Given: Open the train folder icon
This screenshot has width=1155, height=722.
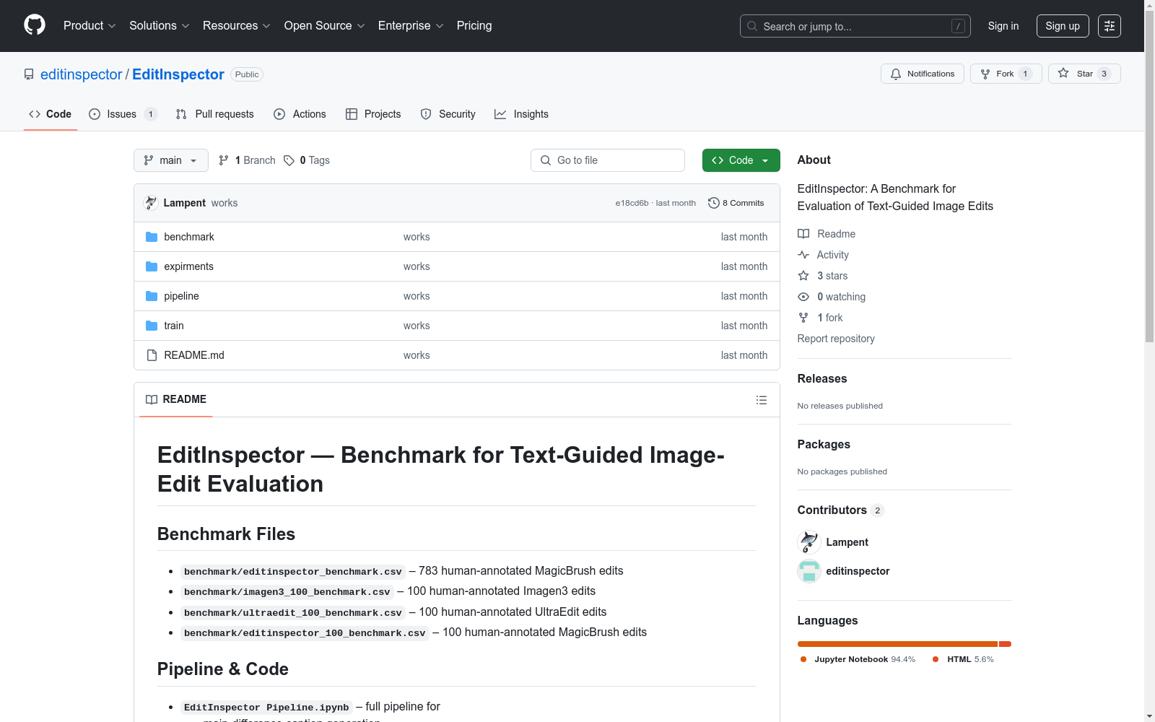Looking at the screenshot, I should pos(152,326).
